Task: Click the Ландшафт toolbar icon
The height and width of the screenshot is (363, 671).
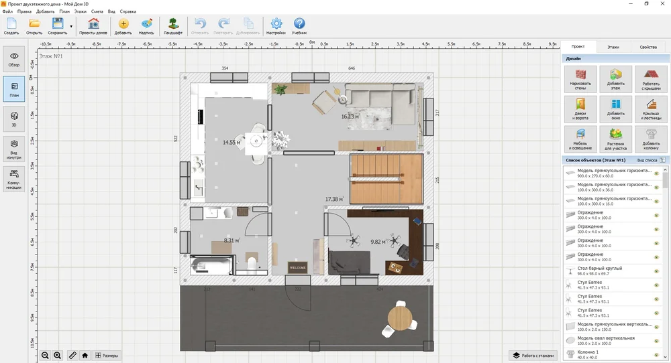Action: pyautogui.click(x=173, y=26)
